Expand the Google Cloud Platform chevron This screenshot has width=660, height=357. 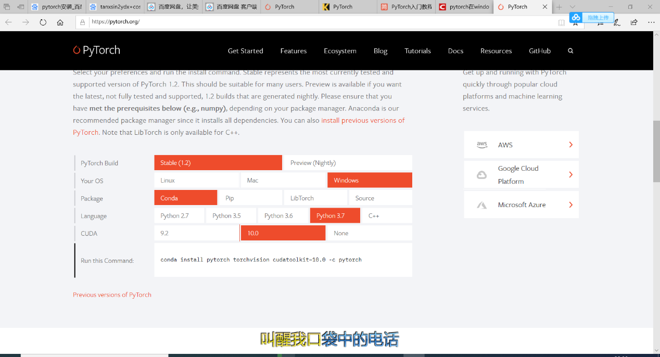pos(570,175)
